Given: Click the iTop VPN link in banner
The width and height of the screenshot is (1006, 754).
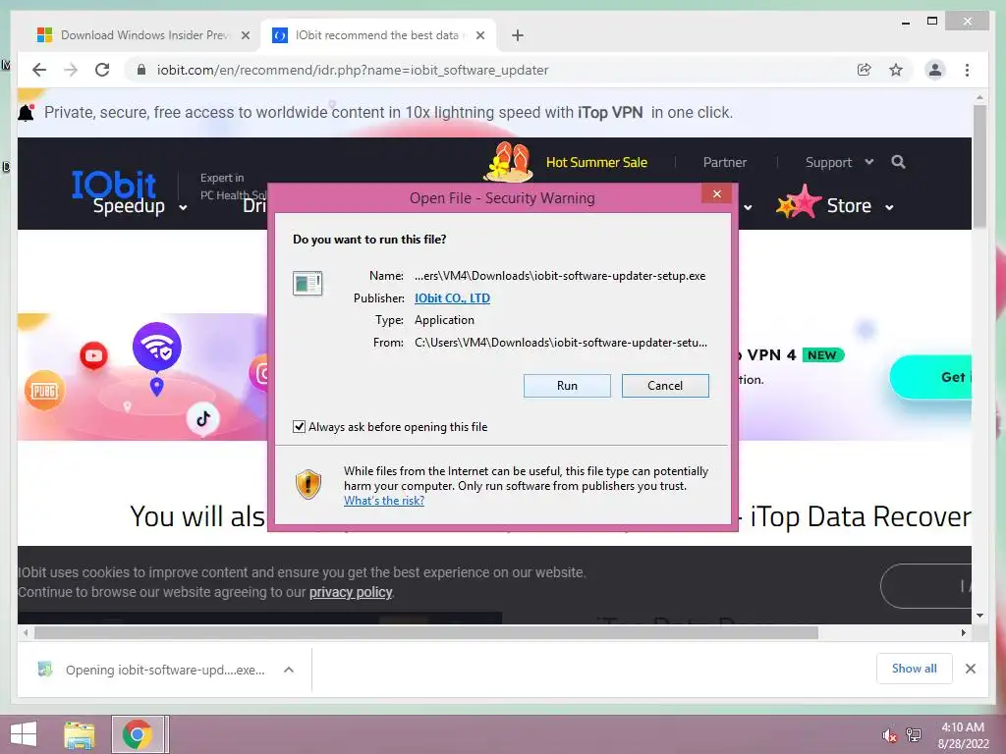Looking at the screenshot, I should [610, 113].
